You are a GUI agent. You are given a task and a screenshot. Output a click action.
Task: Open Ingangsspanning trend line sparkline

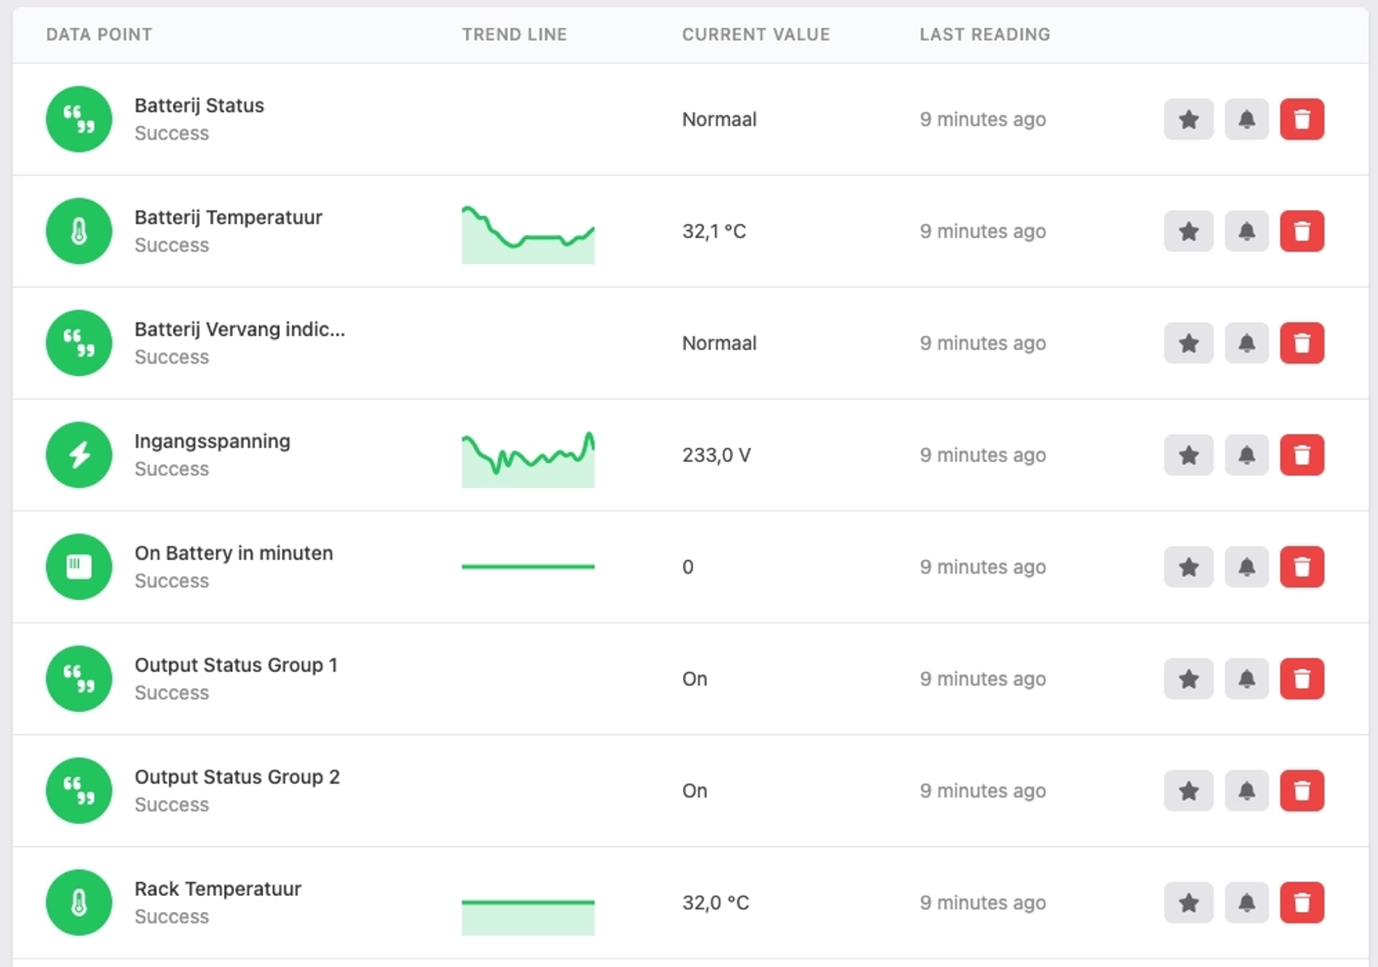point(528,459)
